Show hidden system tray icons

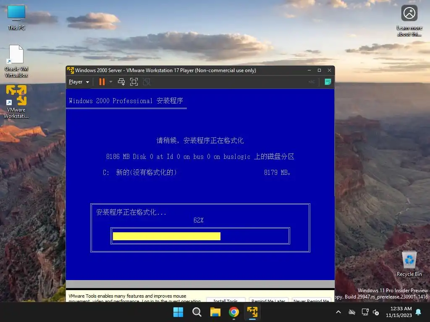coord(338,312)
